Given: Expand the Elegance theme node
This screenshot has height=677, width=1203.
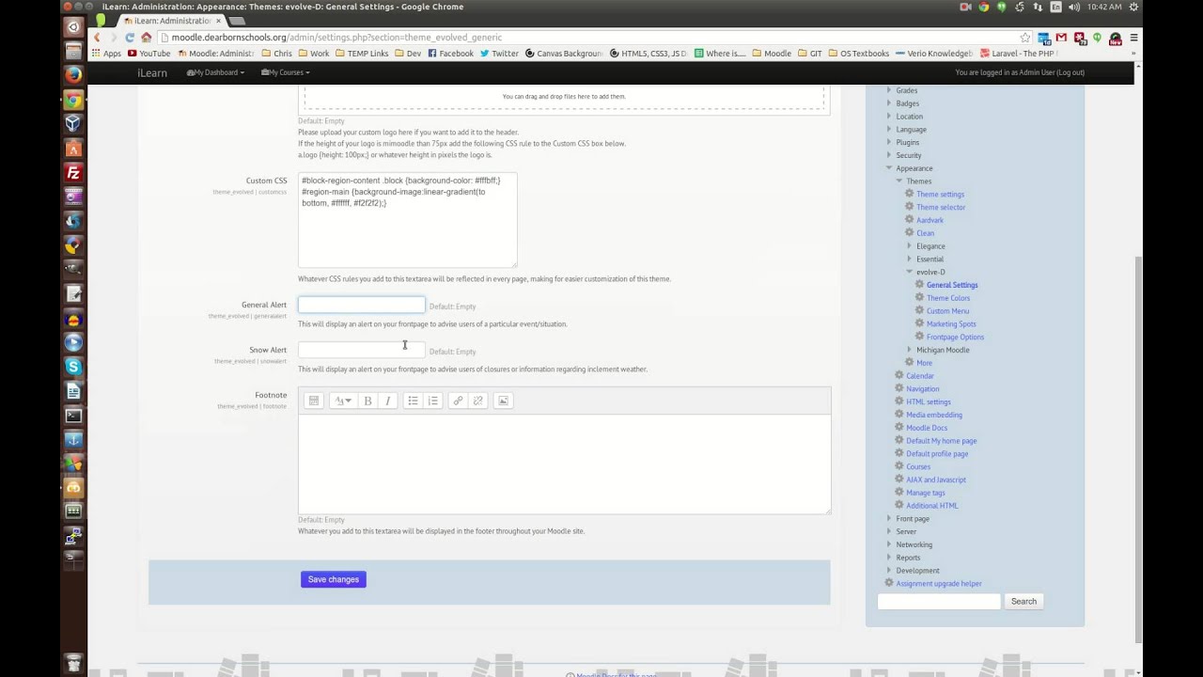Looking at the screenshot, I should (909, 246).
